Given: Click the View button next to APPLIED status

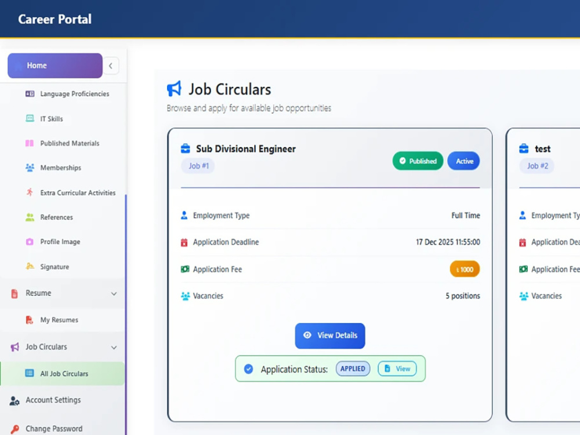Looking at the screenshot, I should [x=397, y=369].
